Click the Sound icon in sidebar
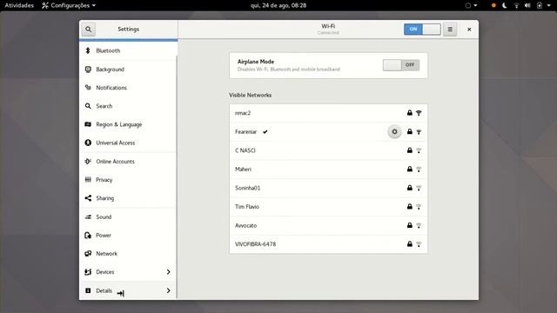The width and height of the screenshot is (557, 313). pyautogui.click(x=88, y=216)
